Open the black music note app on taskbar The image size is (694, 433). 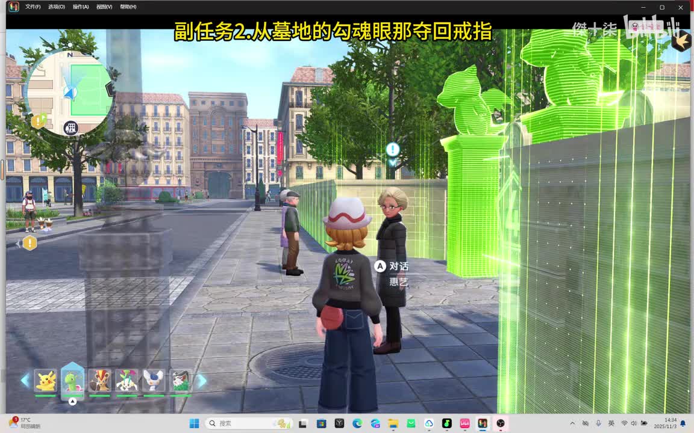click(447, 423)
